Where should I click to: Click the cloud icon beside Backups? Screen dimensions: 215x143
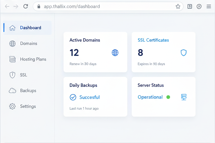click(12, 91)
